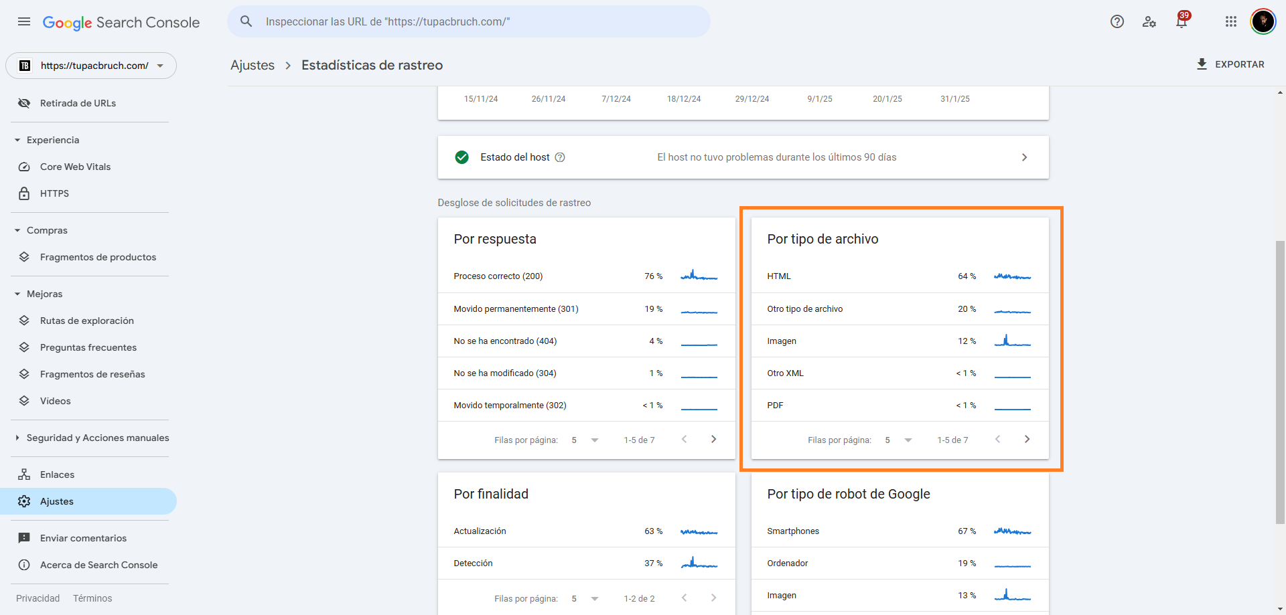Select the Videos enhancement report

click(x=57, y=401)
